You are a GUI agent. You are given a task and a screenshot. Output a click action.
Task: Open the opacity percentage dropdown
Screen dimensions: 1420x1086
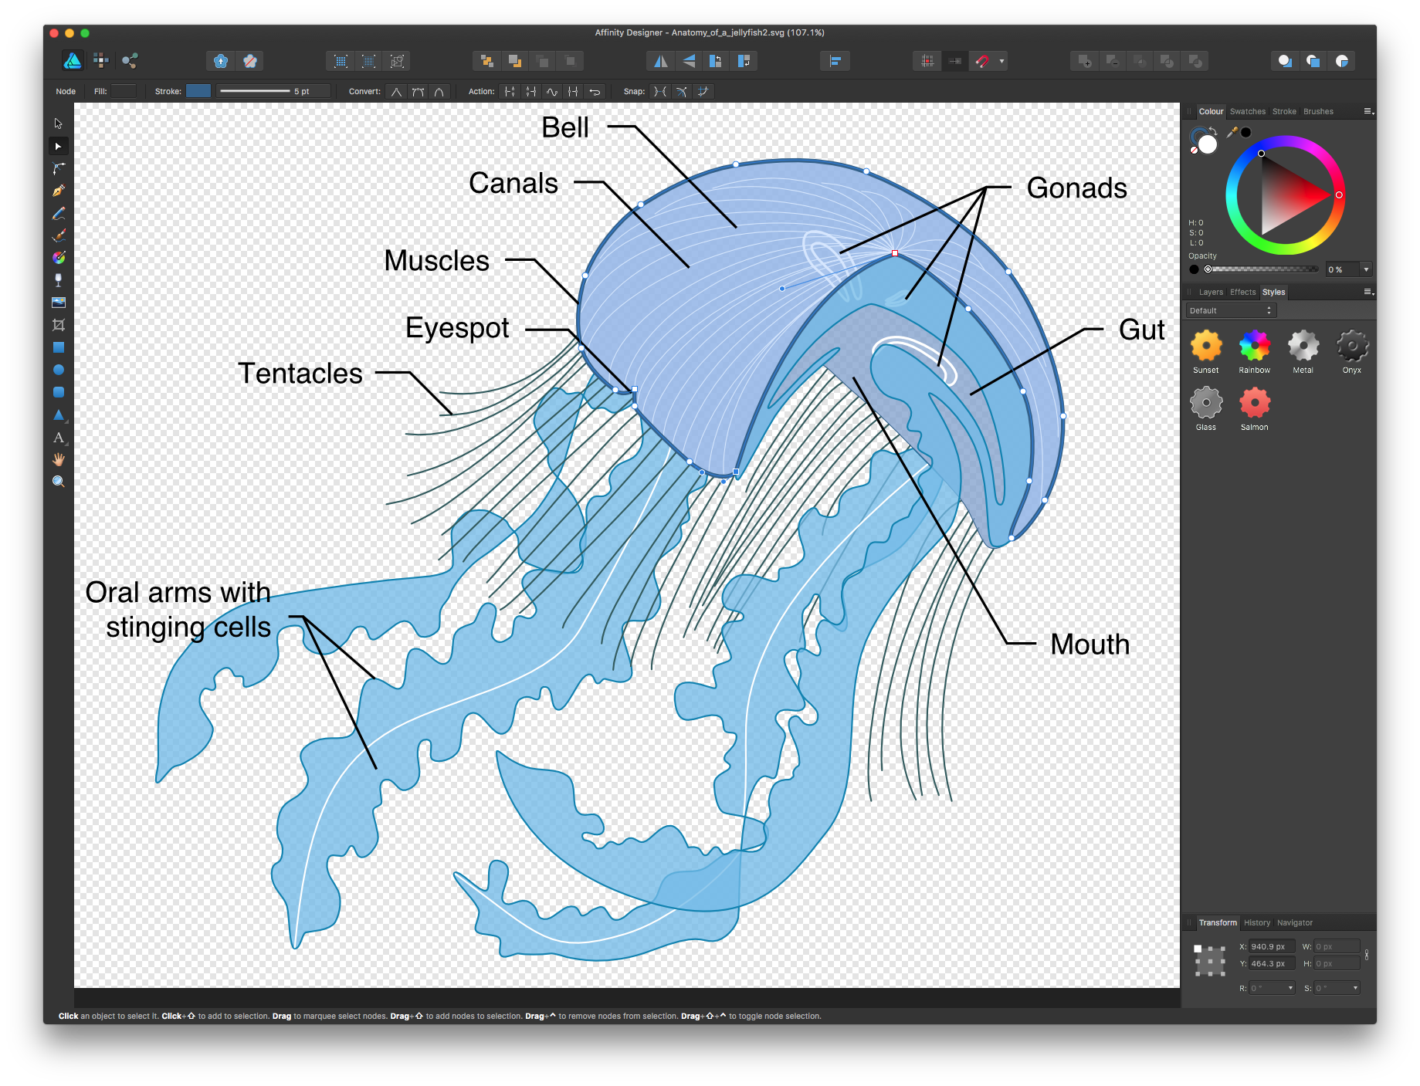1366,269
